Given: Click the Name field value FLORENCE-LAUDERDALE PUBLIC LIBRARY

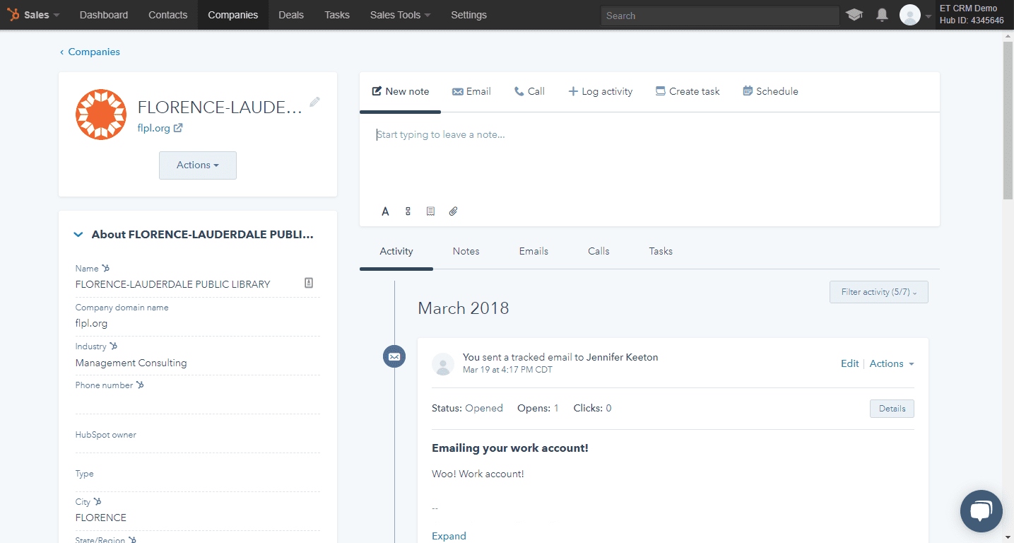Looking at the screenshot, I should [x=173, y=284].
